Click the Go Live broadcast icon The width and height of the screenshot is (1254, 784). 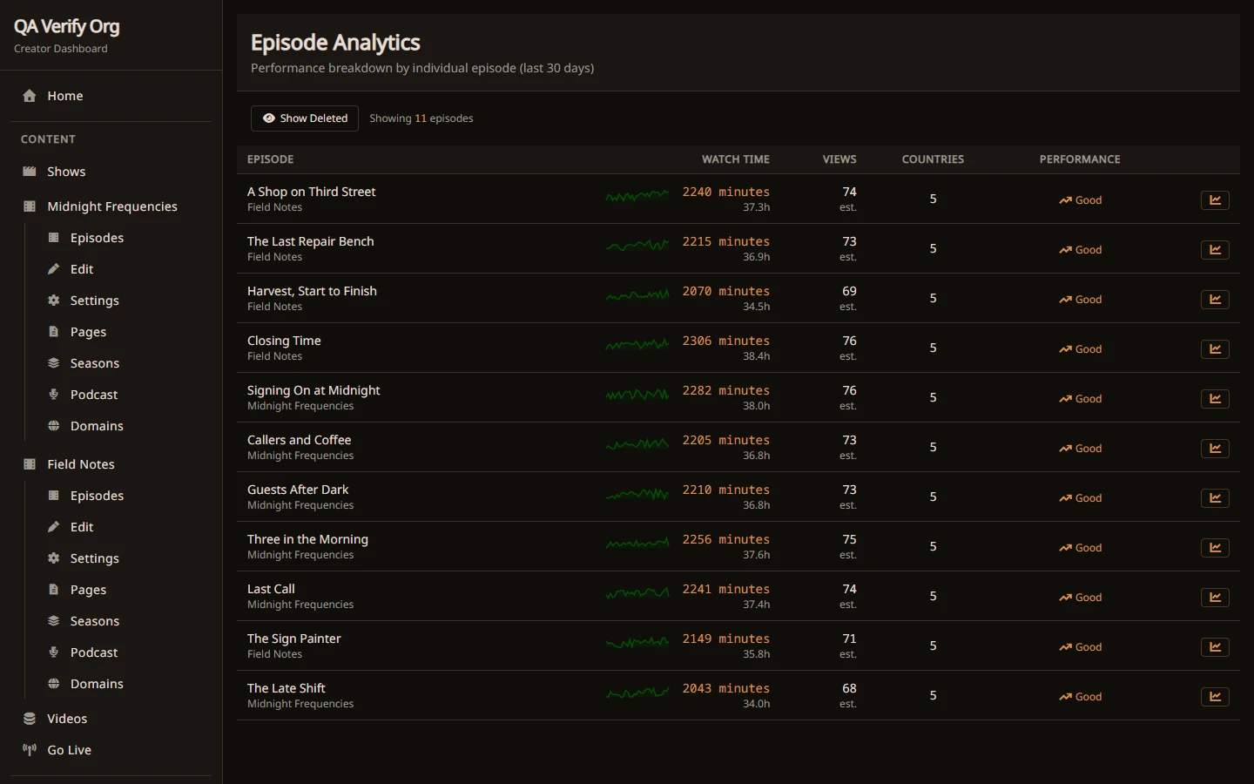point(30,750)
